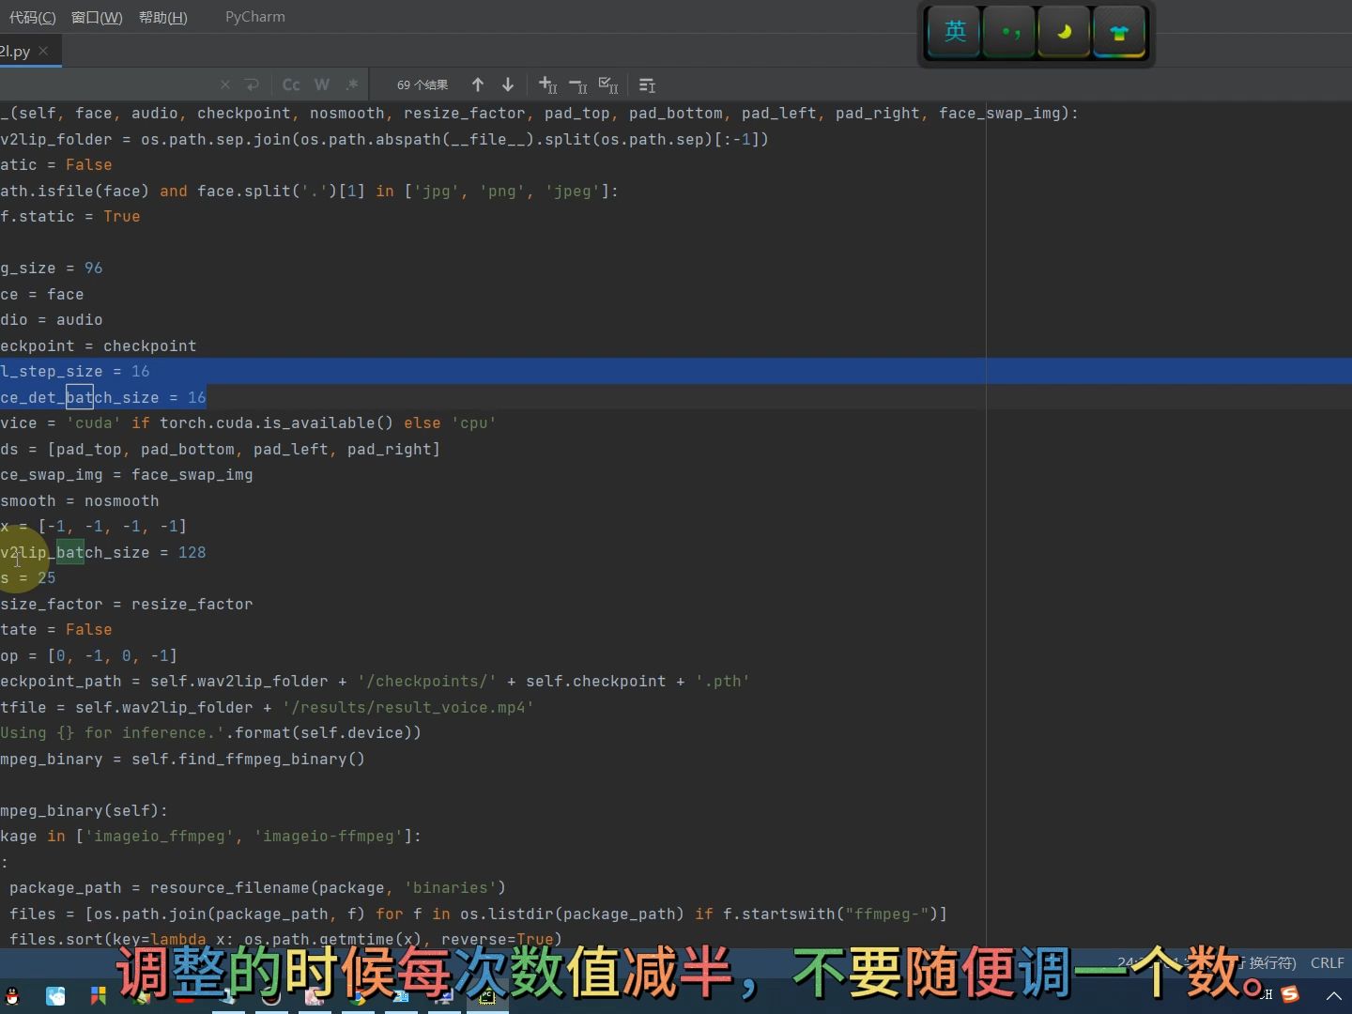Screen dimensions: 1352x1014
Task: Switch to the 2l.py editor tab
Action: pos(14,52)
